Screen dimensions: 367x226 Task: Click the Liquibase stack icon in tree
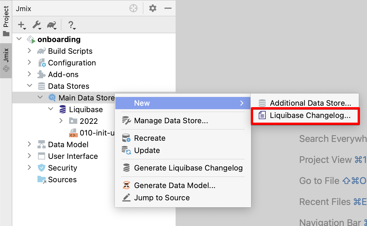click(x=63, y=109)
